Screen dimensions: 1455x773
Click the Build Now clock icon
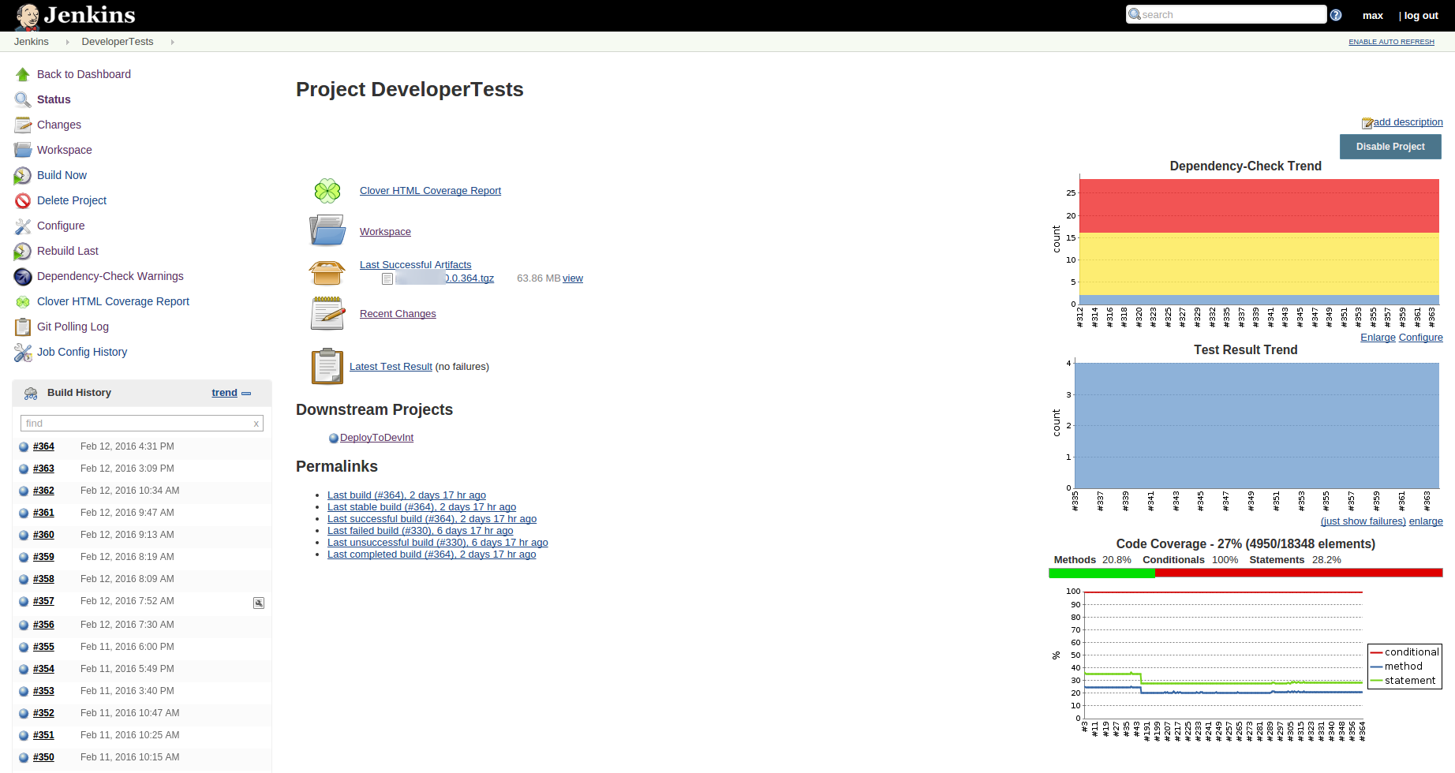click(23, 175)
